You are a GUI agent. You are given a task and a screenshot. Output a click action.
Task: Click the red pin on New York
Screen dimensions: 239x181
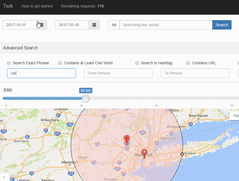[144, 153]
